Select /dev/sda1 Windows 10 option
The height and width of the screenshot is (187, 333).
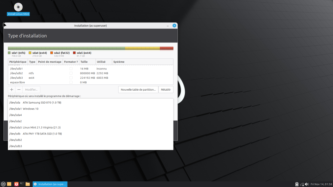(x=91, y=109)
